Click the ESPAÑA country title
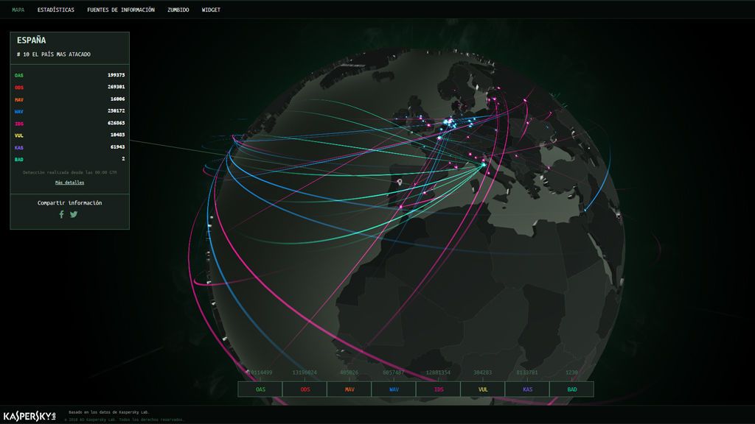The image size is (755, 424). [31, 40]
